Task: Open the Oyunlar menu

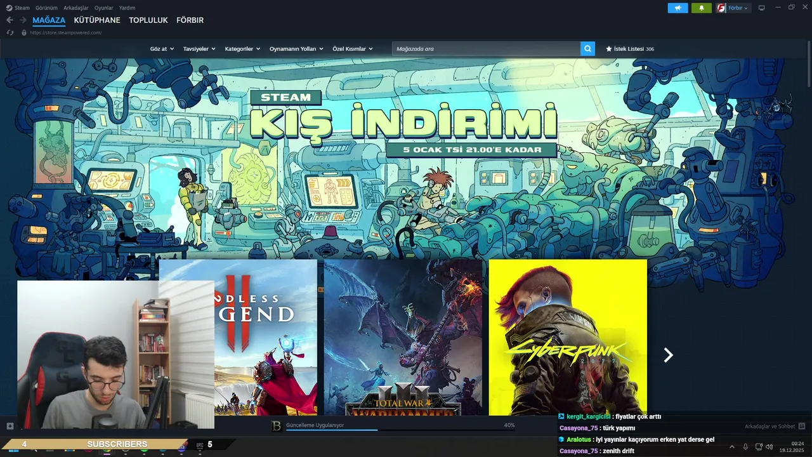Action: coord(104,8)
